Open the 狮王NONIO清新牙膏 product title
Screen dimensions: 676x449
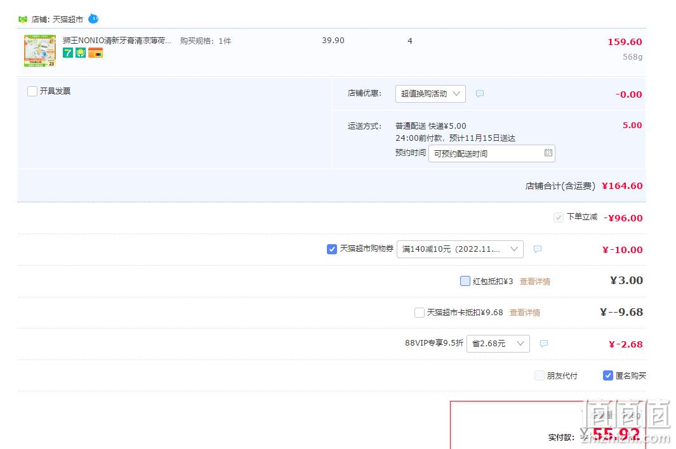click(117, 41)
